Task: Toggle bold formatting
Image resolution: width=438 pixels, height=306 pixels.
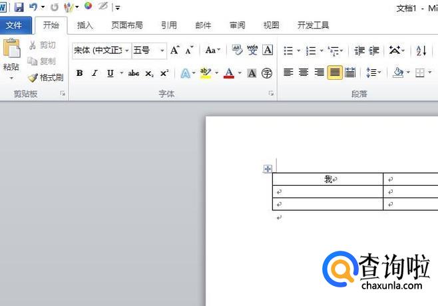Action: pyautogui.click(x=80, y=73)
